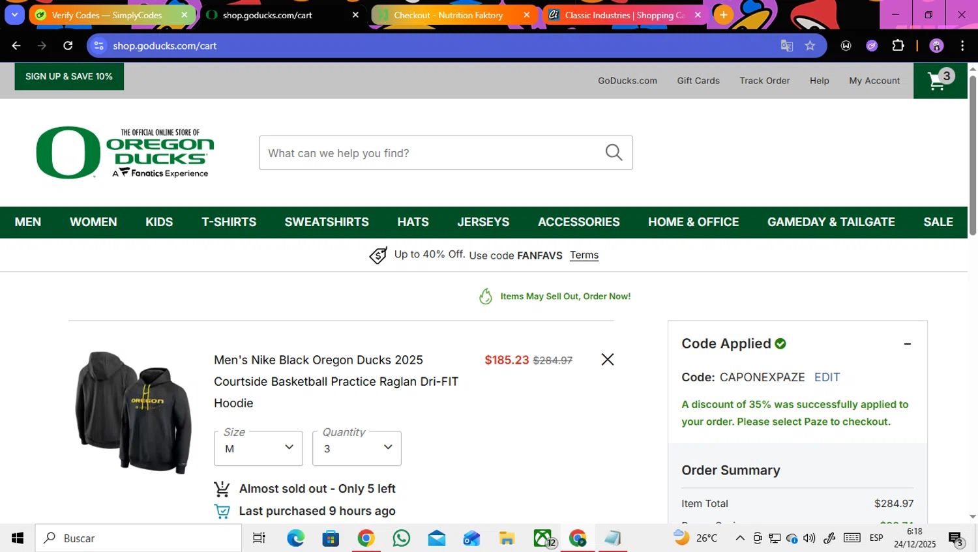
Task: Open Task View in the taskbar
Action: coord(259,538)
